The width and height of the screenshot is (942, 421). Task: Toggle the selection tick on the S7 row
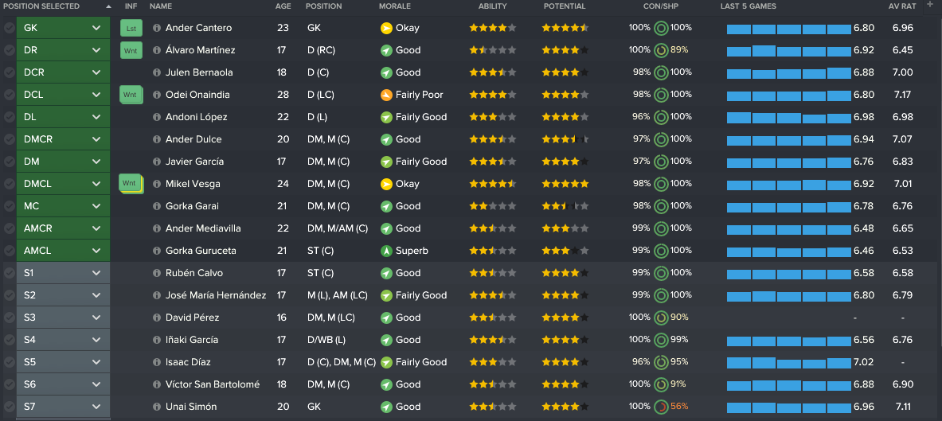(x=9, y=407)
